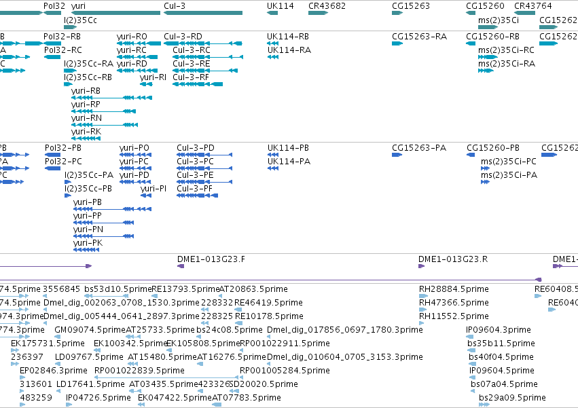Image resolution: width=578 pixels, height=408 pixels.
Task: Open EST IP04726.5prime
Action: pyautogui.click(x=98, y=398)
